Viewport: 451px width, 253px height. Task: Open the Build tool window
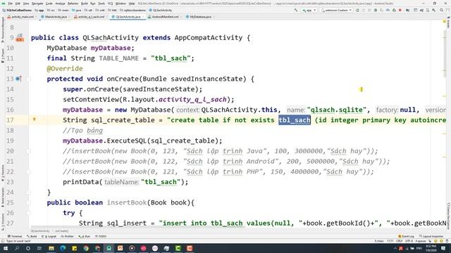click(32, 236)
